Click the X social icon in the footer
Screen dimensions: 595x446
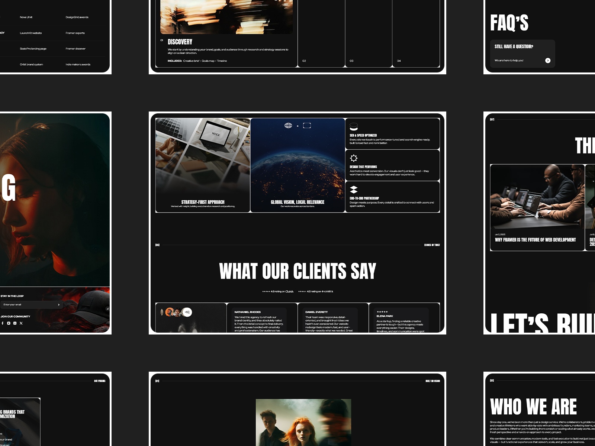pos(21,323)
